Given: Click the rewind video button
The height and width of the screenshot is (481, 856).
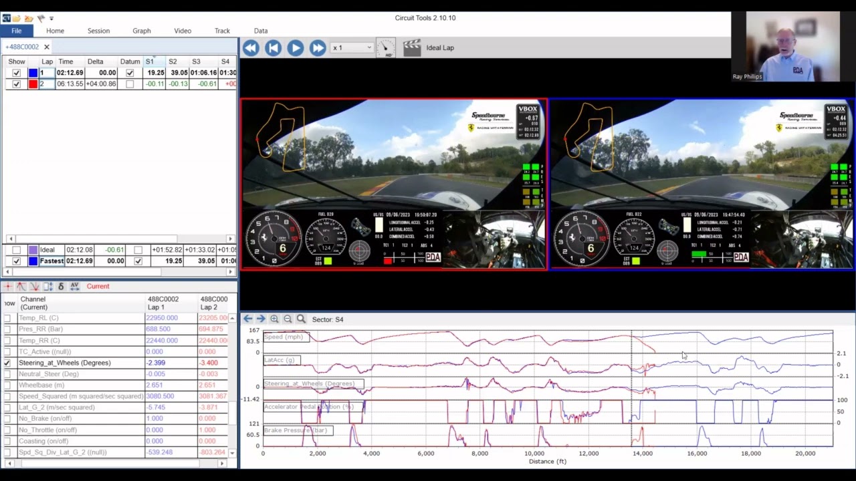Looking at the screenshot, I should click(251, 47).
